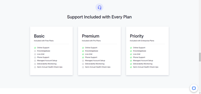
Task: Click checkmark beside Priority Semi-Annual Health Check Ups
Action: tap(131, 67)
